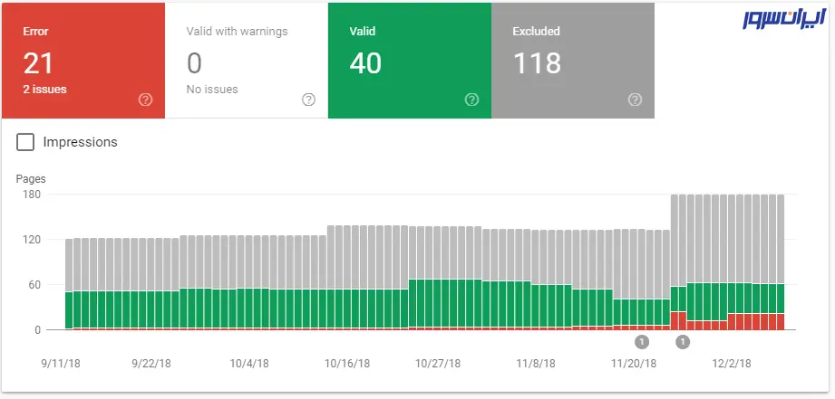835x399 pixels.
Task: Click the annotation marker near 11/20/18
Action: [642, 342]
